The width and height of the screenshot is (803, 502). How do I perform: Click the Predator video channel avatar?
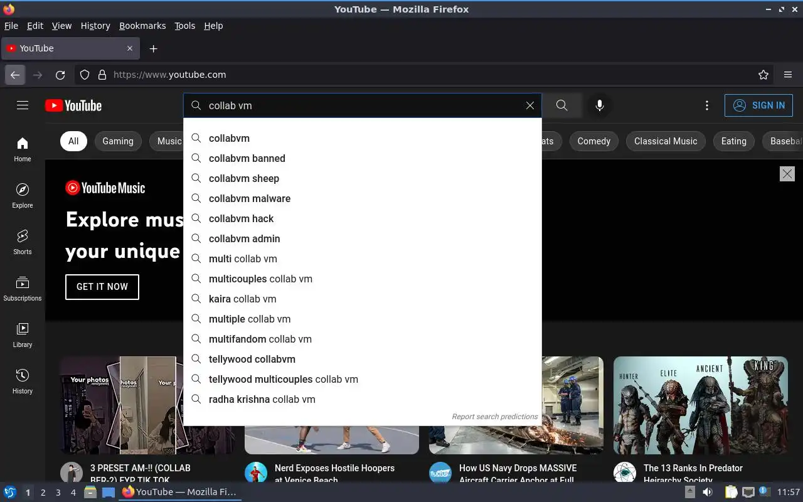point(625,473)
